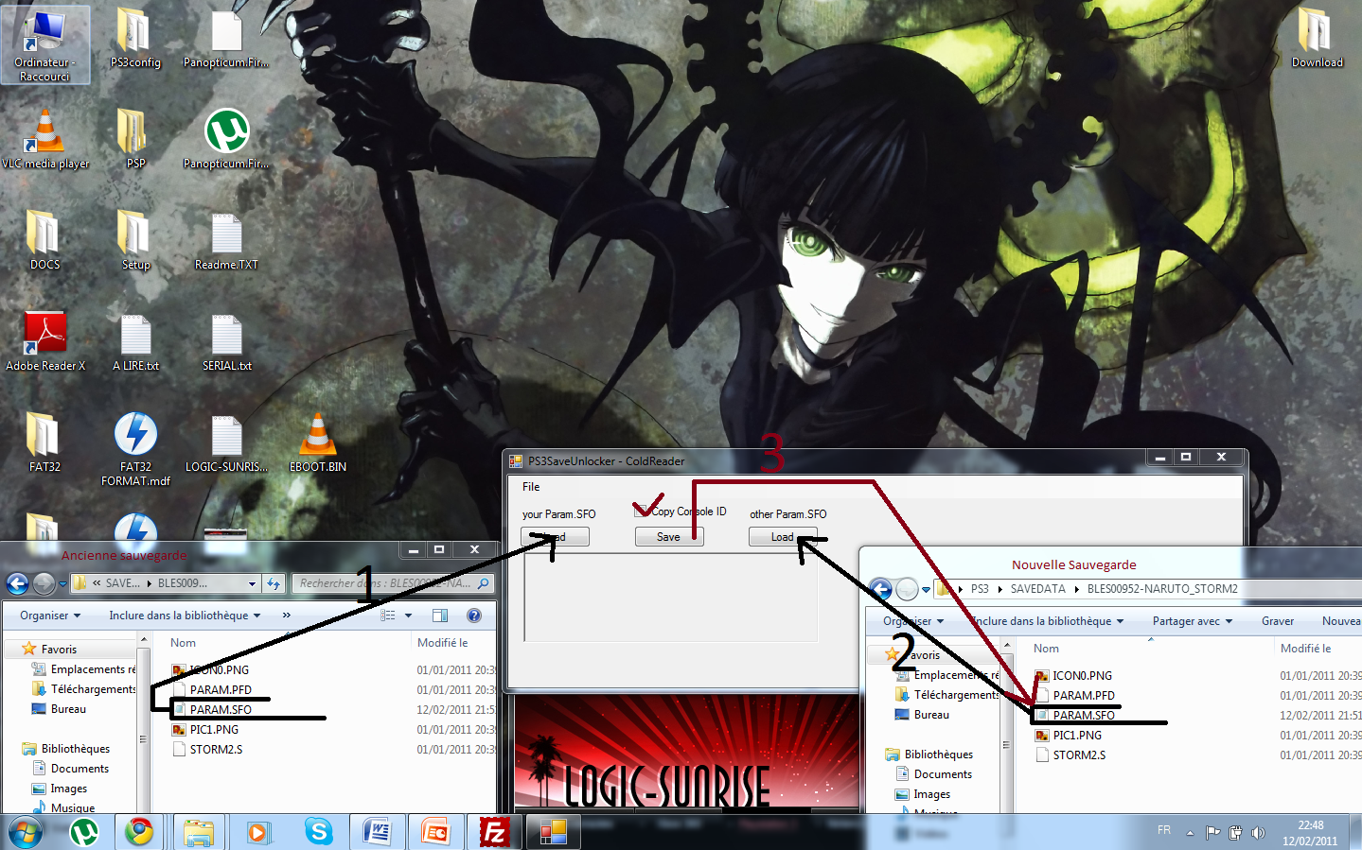Select Bibliothèques in right Explorer sidebar
Viewport: 1362px width, 850px height.
(x=938, y=755)
